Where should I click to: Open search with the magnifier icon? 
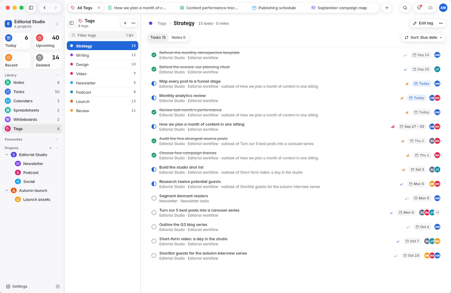(x=405, y=8)
